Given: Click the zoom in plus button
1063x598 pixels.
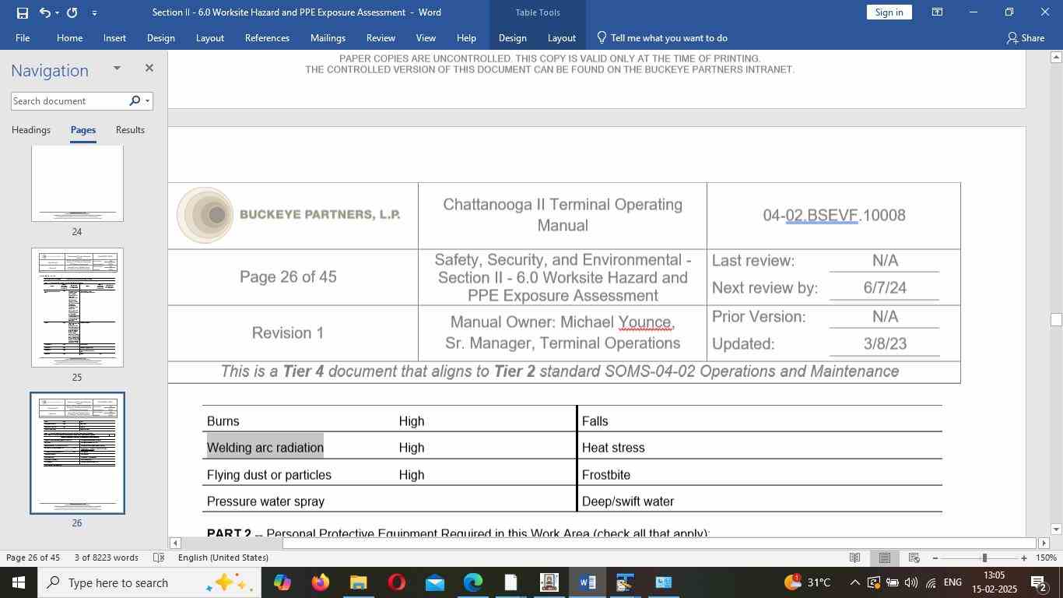Looking at the screenshot, I should point(1023,558).
